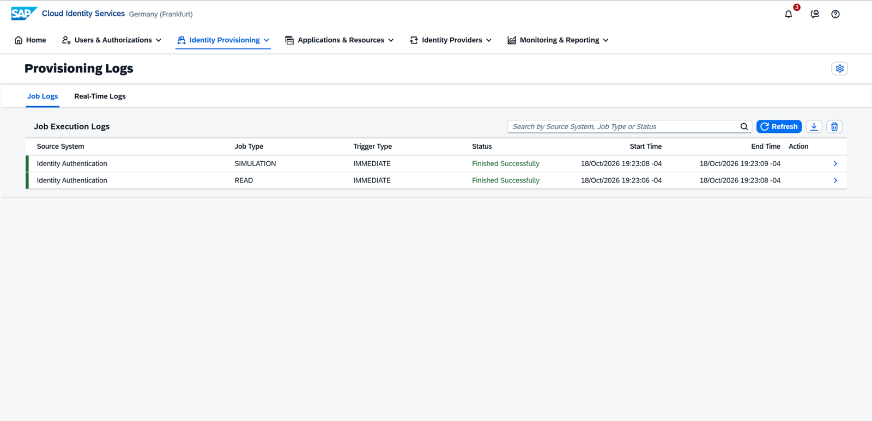The image size is (872, 421).
Task: Click the trash icon to delete logs
Action: coord(834,126)
